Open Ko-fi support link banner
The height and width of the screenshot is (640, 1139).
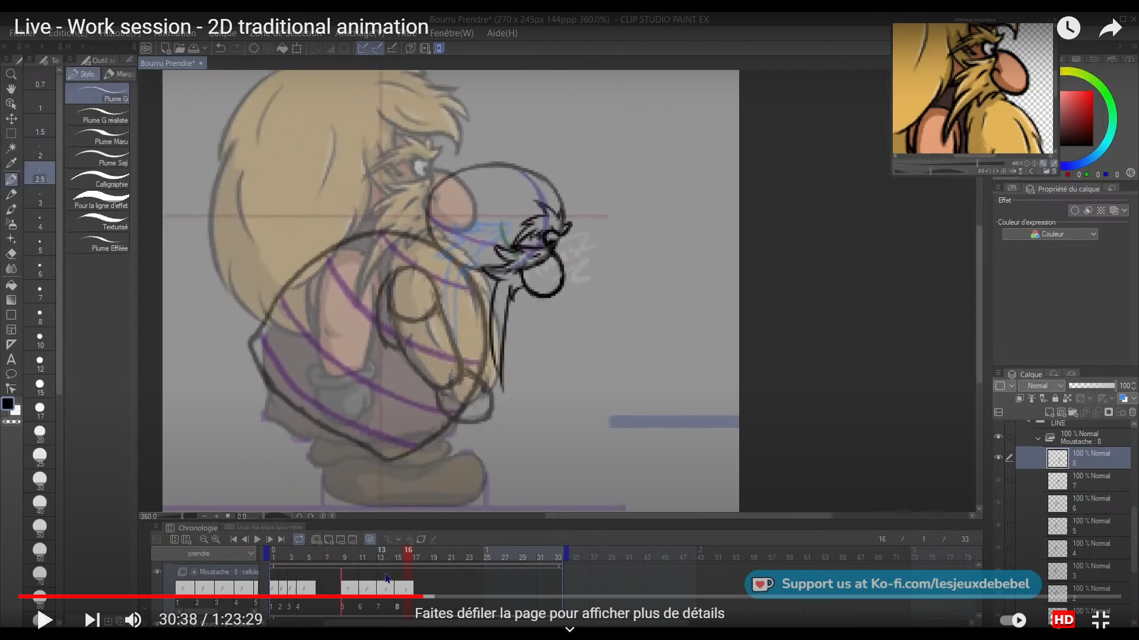tap(893, 584)
